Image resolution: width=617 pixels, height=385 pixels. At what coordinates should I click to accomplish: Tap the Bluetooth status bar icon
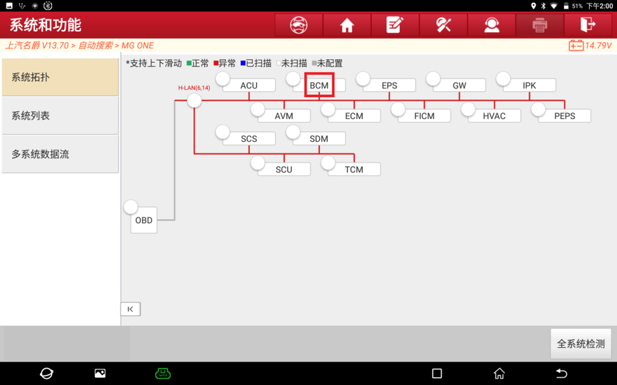point(543,6)
